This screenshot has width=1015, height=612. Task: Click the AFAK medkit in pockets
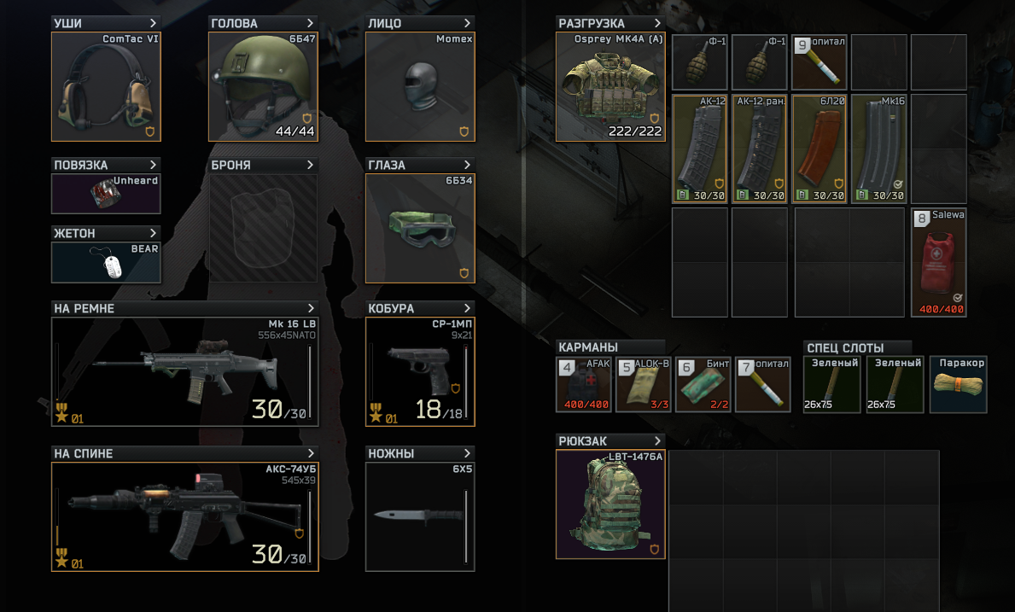click(x=584, y=384)
